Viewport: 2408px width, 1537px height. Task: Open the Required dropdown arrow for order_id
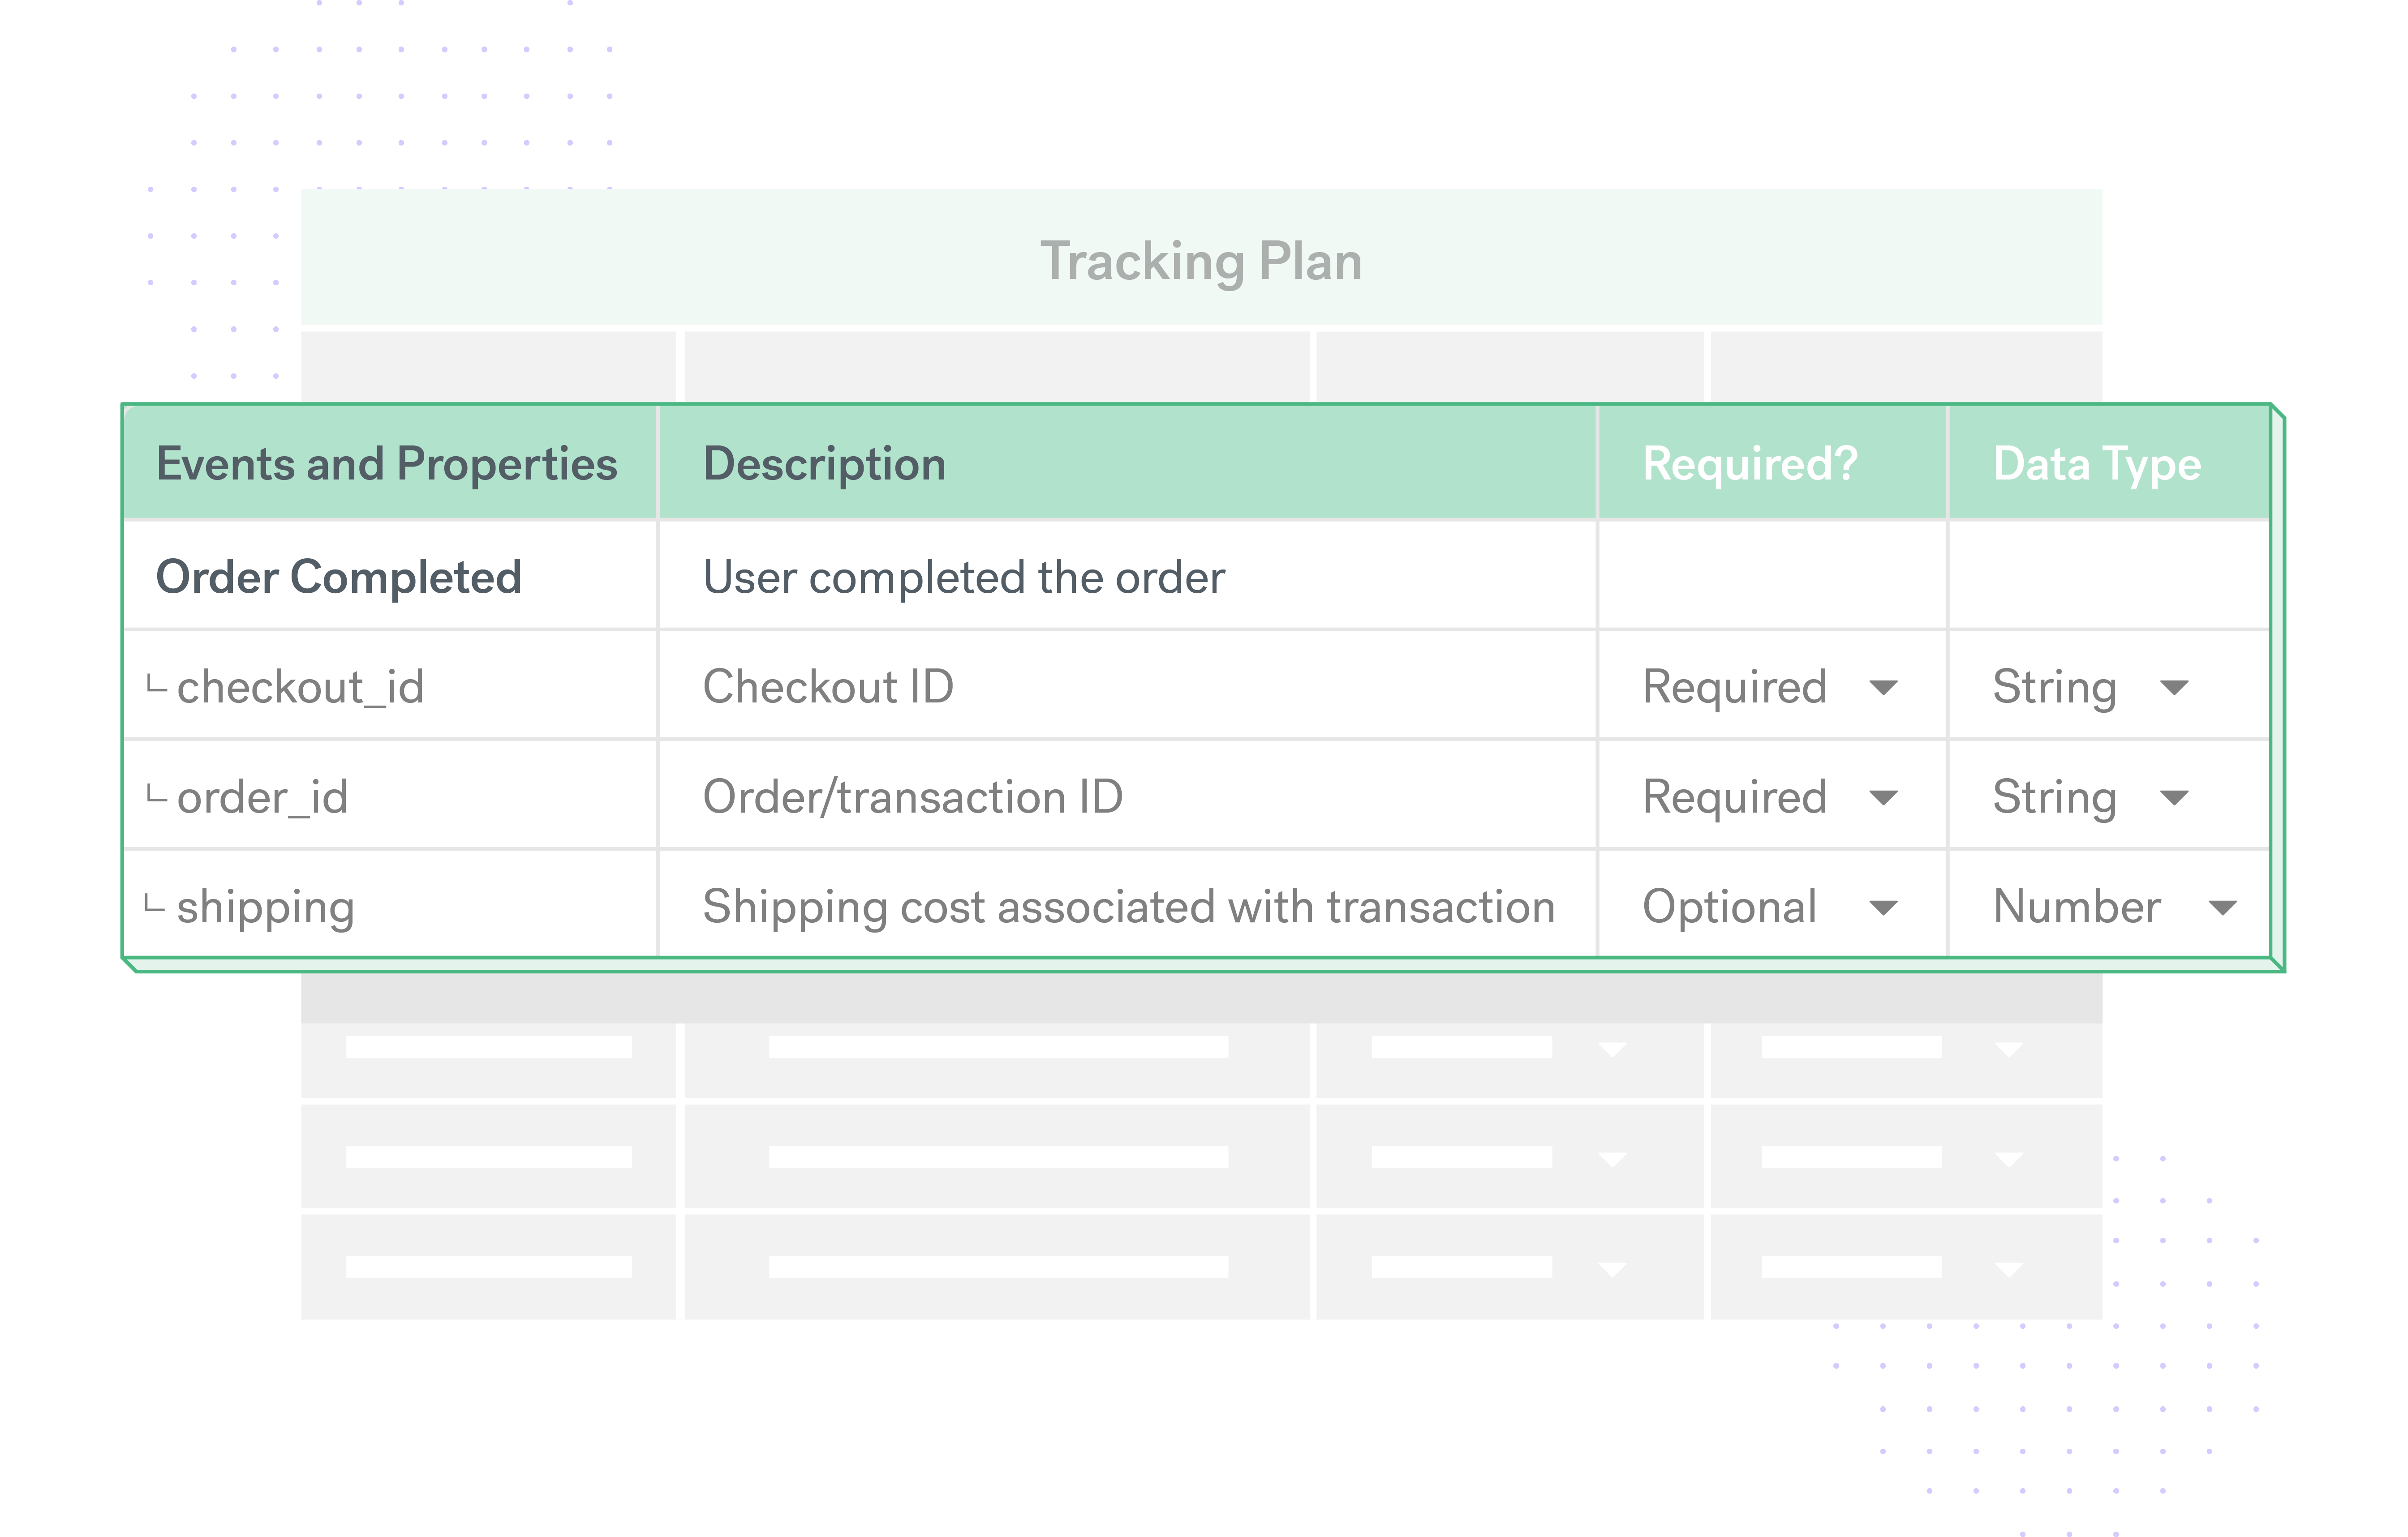[x=1883, y=797]
